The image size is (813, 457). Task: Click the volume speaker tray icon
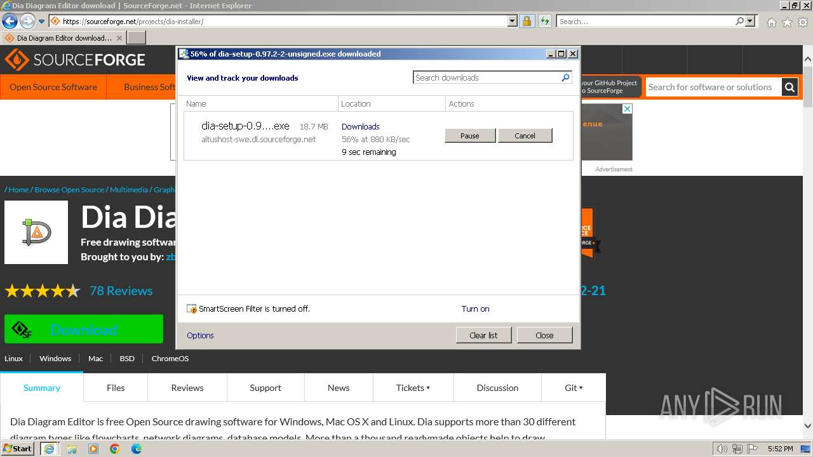click(x=722, y=449)
